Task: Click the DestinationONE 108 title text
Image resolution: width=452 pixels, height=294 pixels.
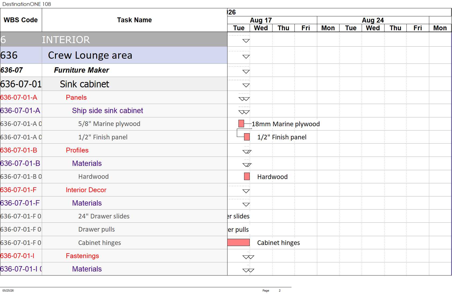Action: (x=27, y=4)
